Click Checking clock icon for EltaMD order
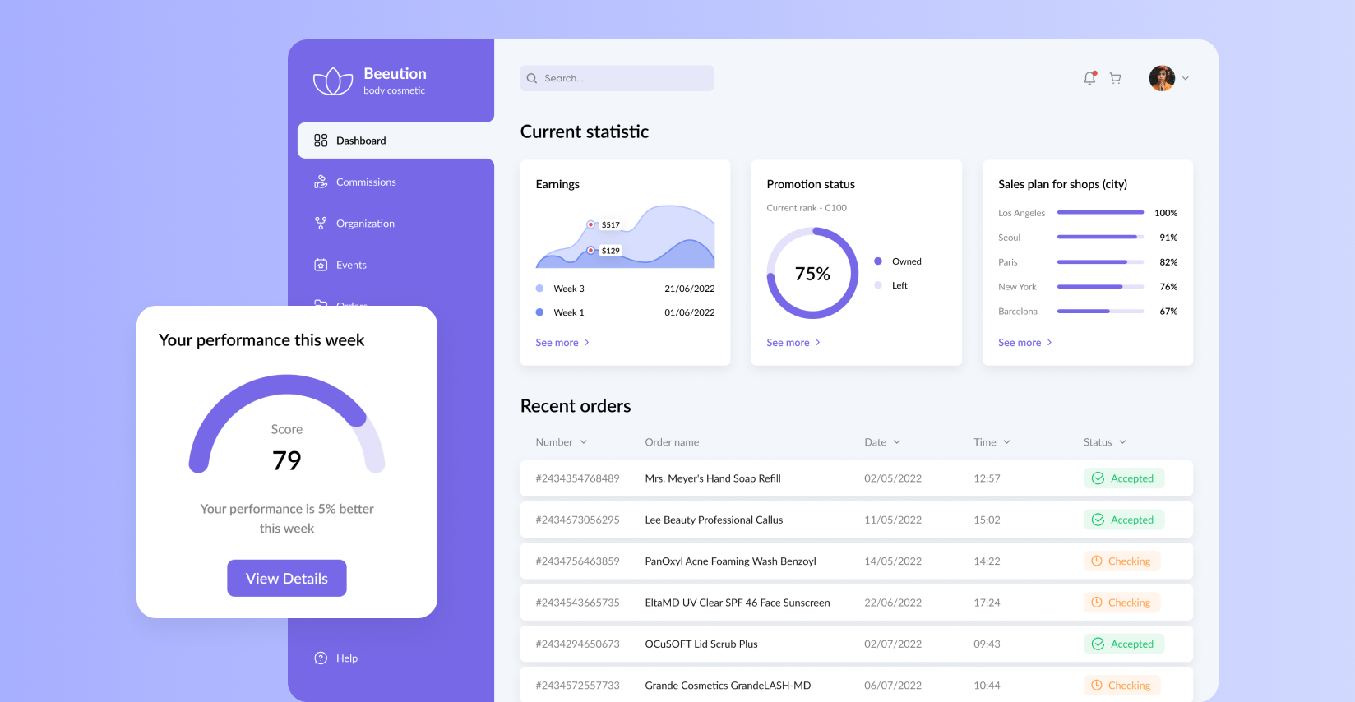1355x702 pixels. click(x=1097, y=603)
